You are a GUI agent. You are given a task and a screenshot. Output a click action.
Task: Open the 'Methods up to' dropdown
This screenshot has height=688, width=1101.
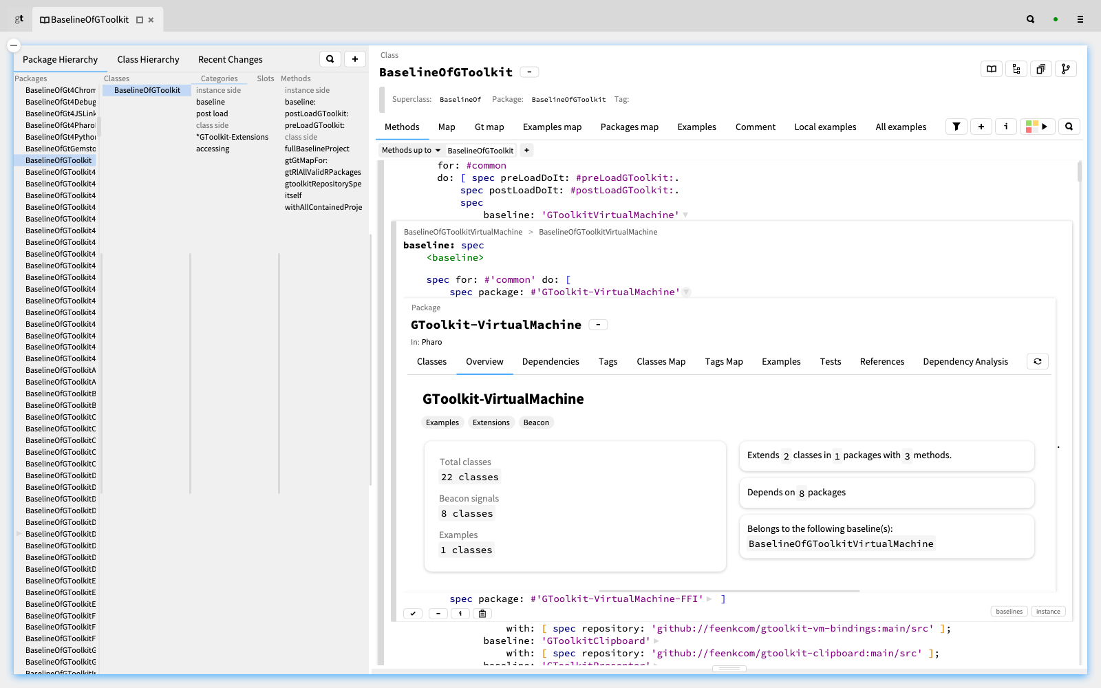click(x=411, y=150)
